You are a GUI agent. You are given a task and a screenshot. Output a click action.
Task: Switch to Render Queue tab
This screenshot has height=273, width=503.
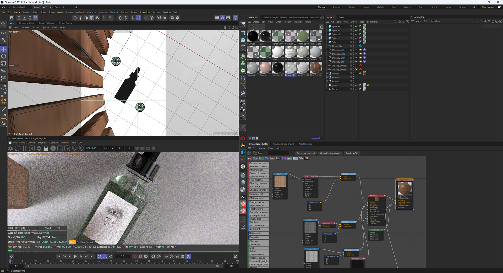(65, 23)
